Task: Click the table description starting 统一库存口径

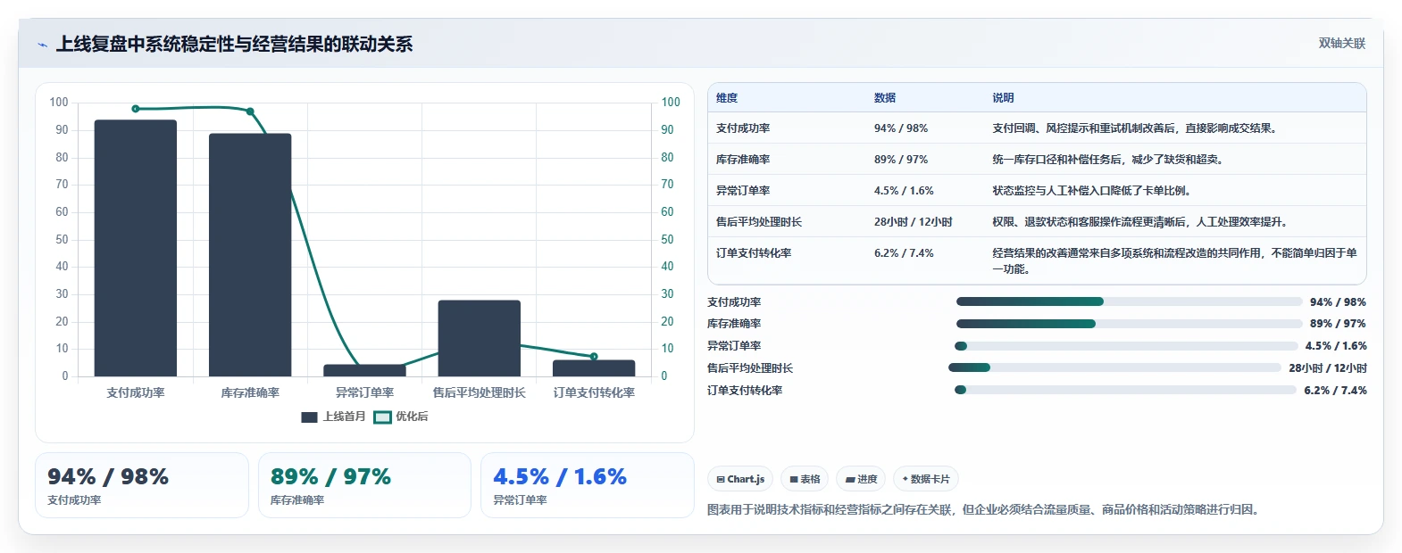Action: coord(1109,160)
